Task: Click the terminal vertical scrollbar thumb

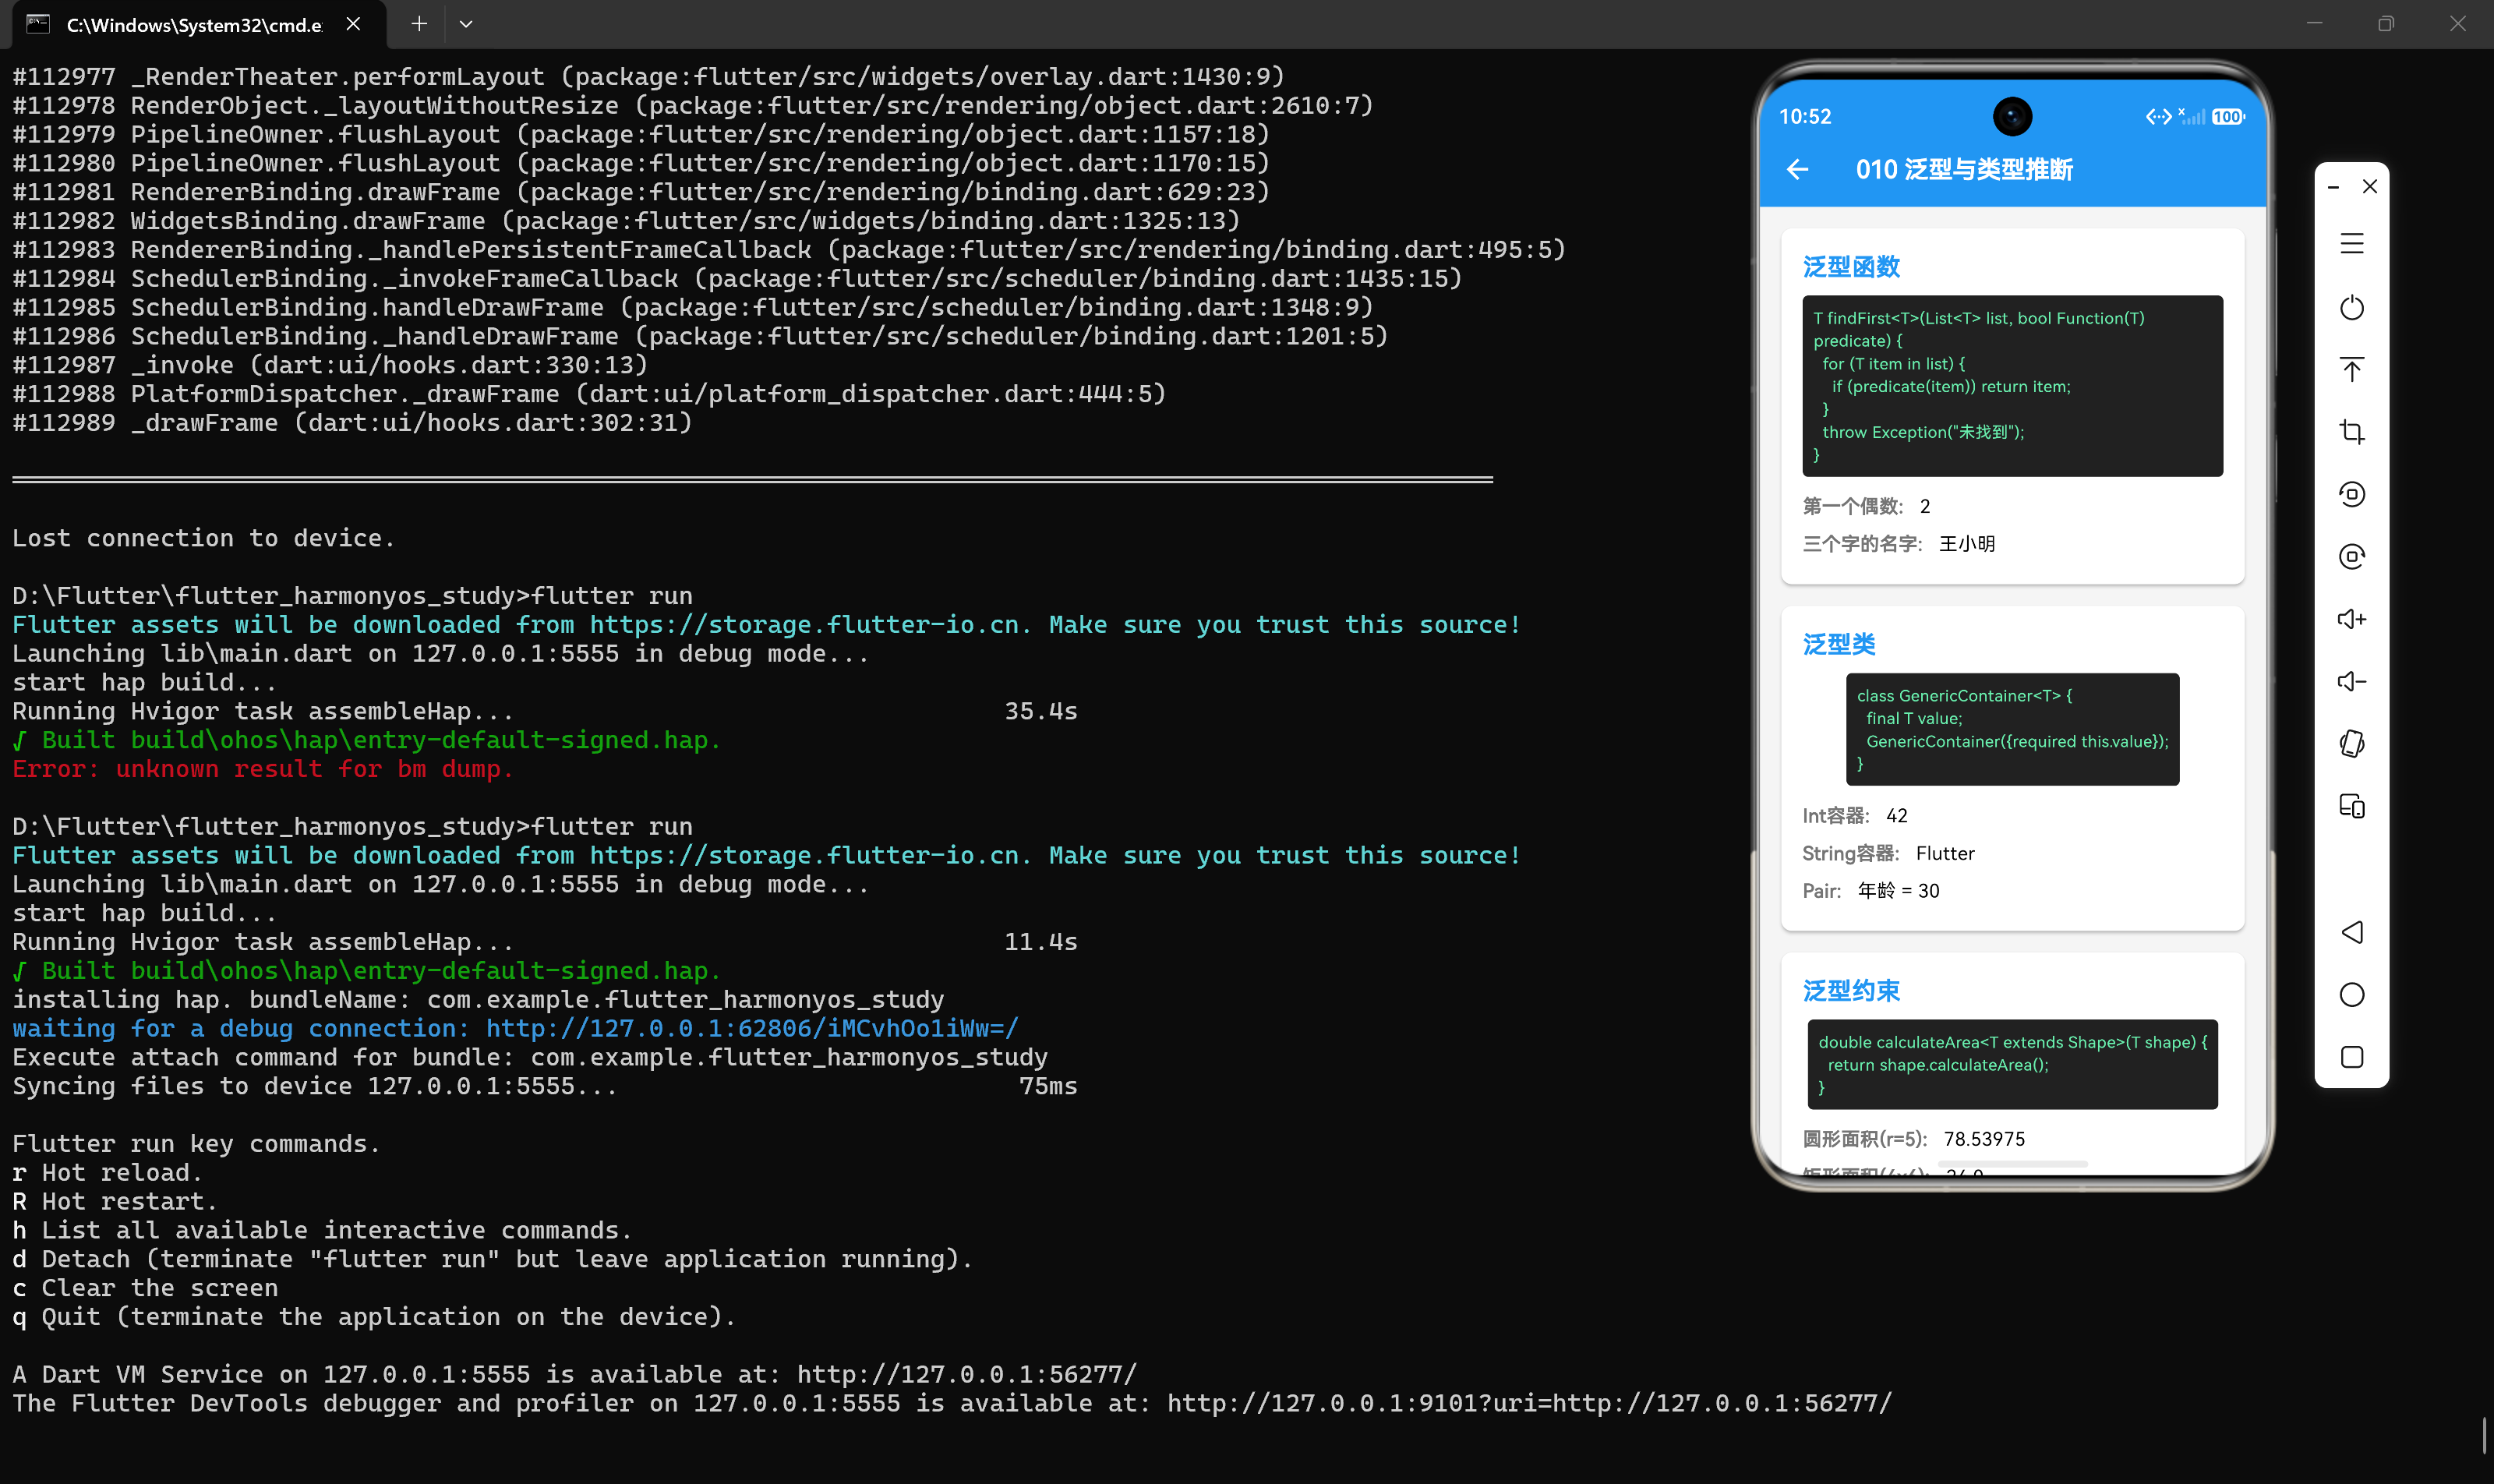Action: point(2485,1435)
